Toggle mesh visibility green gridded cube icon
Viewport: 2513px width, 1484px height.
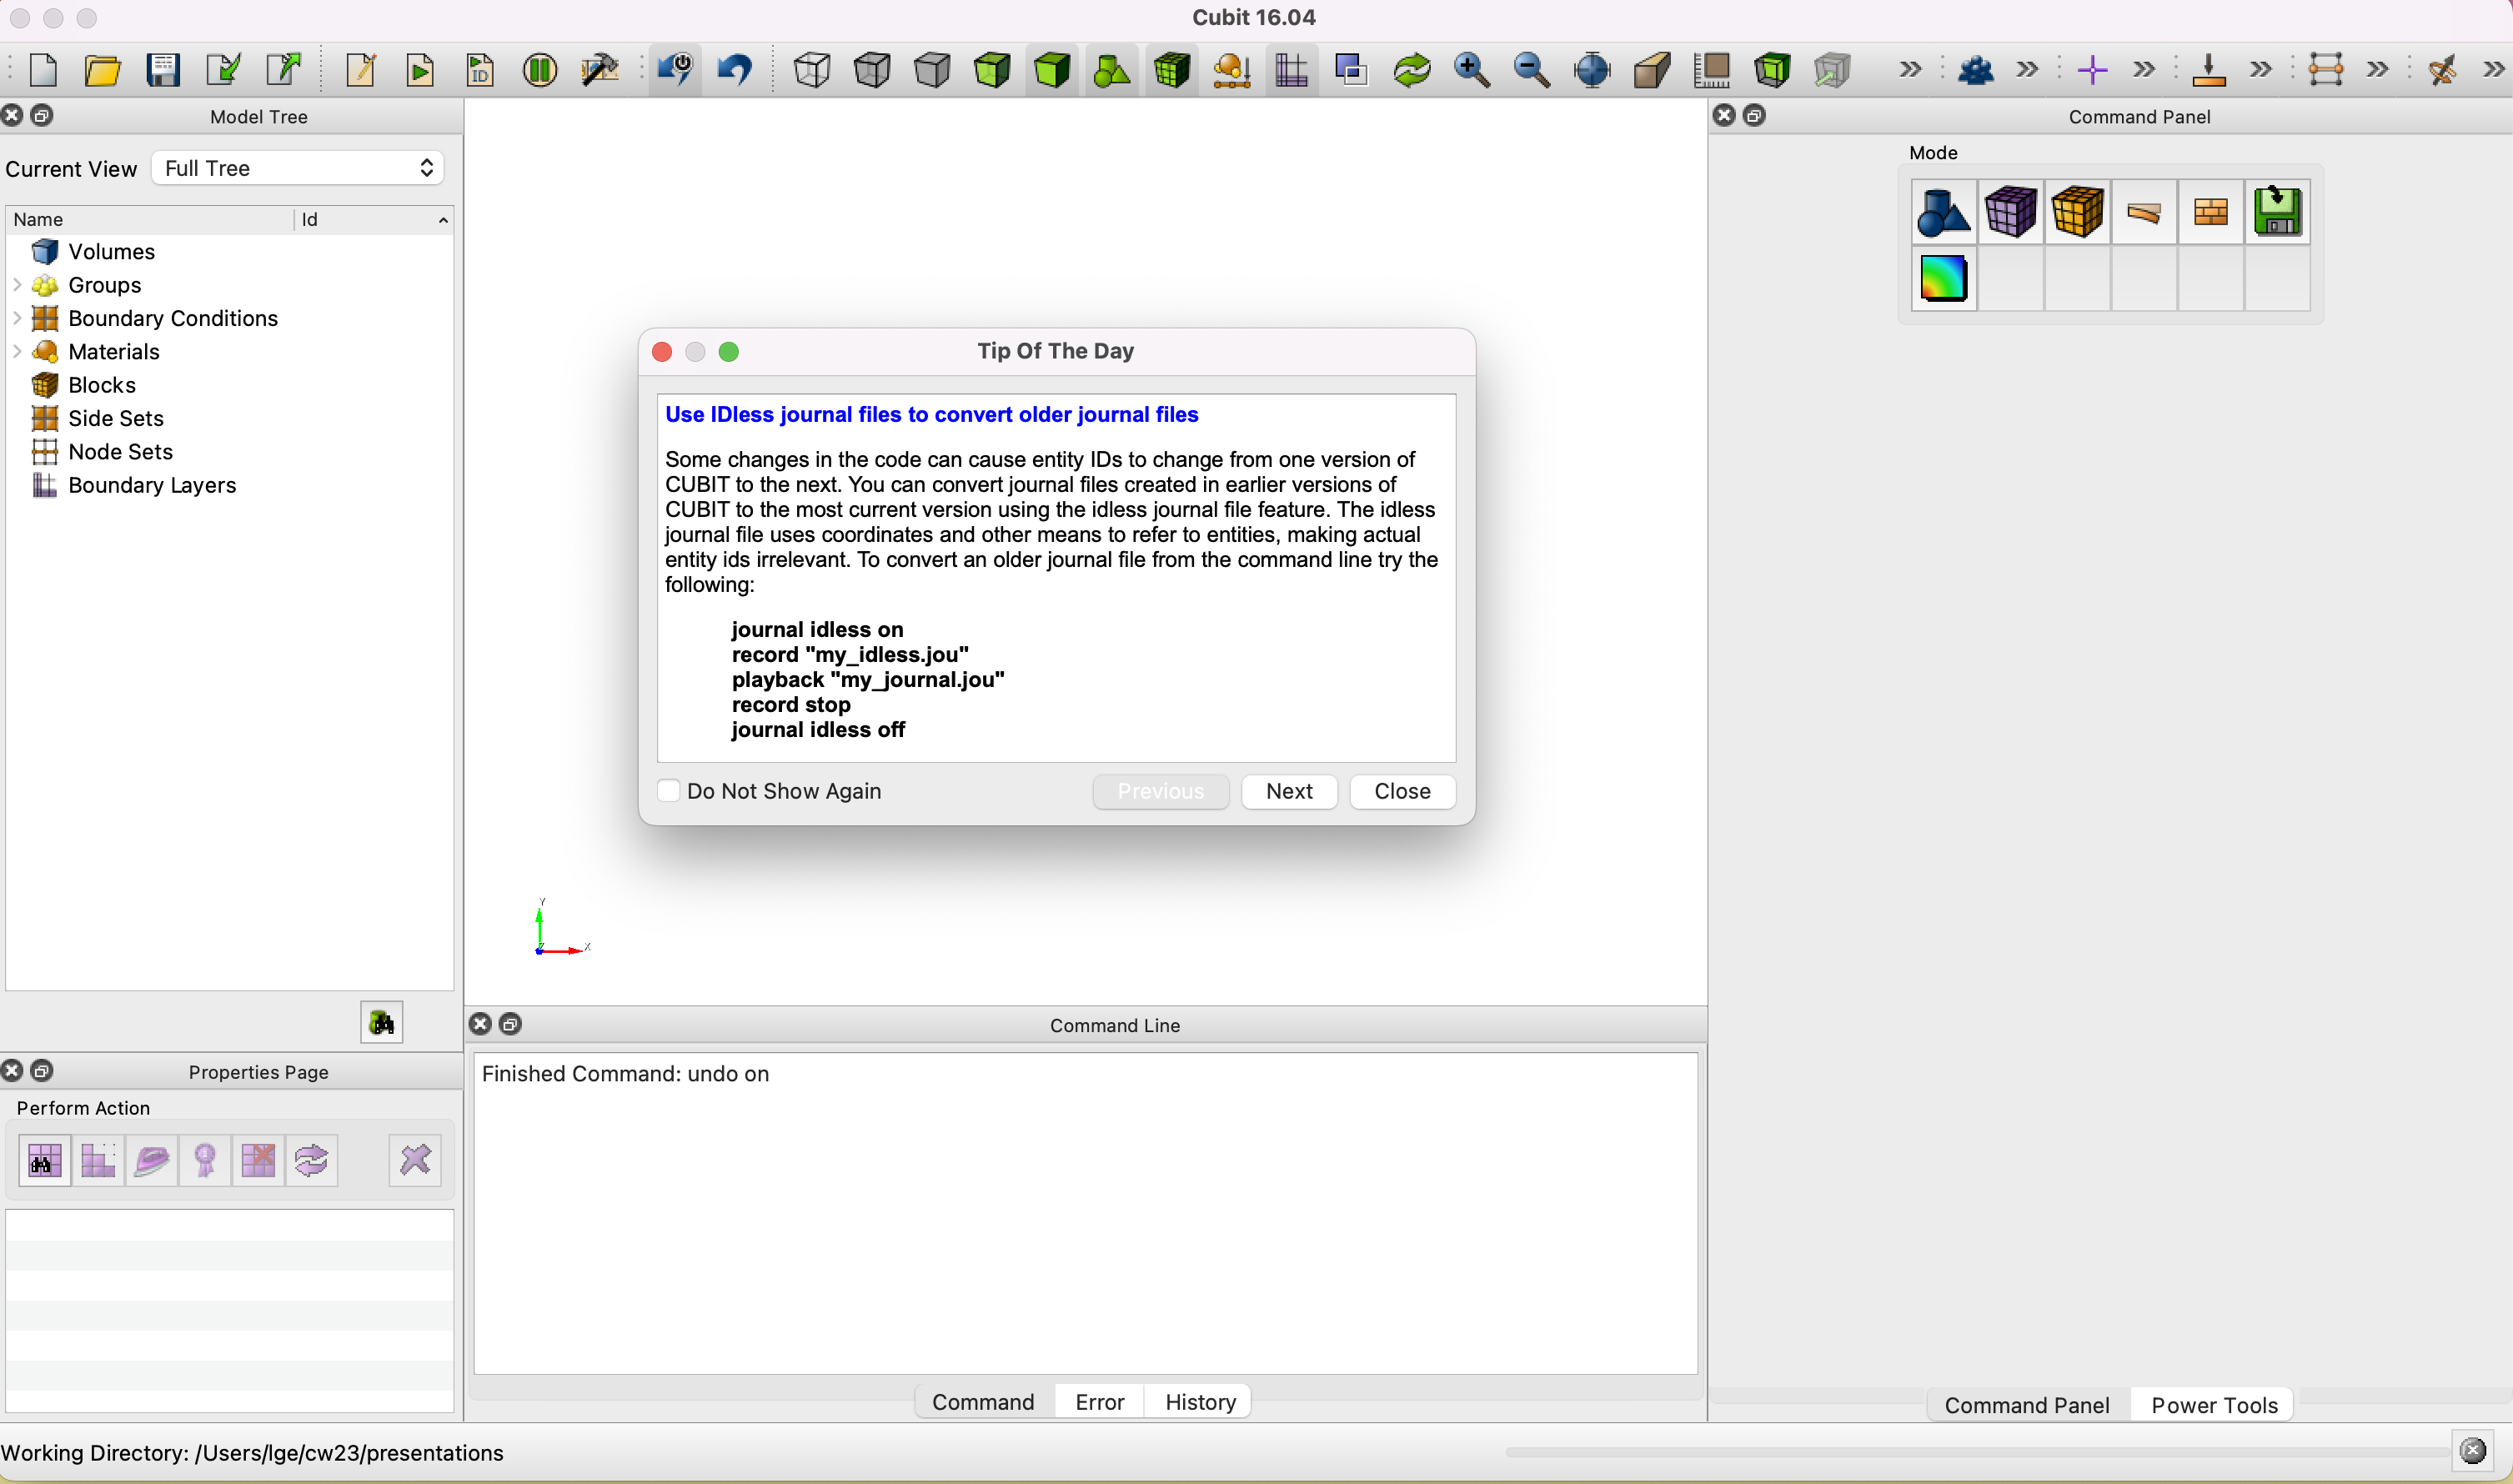[x=1172, y=70]
